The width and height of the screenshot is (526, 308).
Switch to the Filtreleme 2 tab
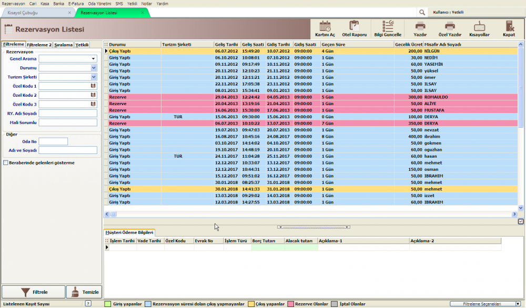(39, 45)
